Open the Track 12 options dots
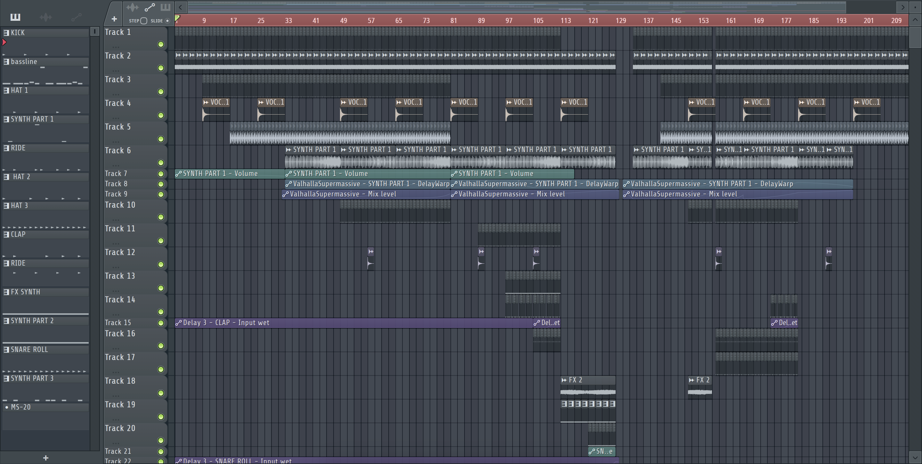Viewport: 922px width, 464px height. 115,267
